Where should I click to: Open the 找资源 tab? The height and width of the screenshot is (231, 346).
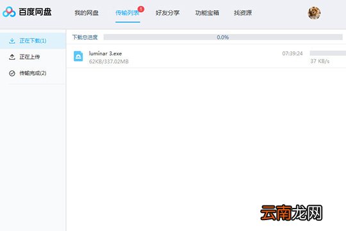(x=243, y=13)
